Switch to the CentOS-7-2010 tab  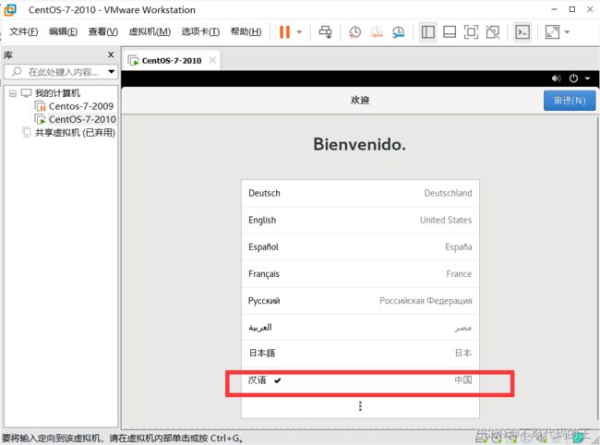(x=172, y=60)
